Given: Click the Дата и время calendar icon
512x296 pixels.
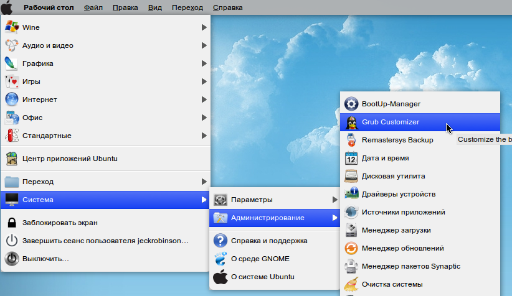Looking at the screenshot, I should pos(351,158).
